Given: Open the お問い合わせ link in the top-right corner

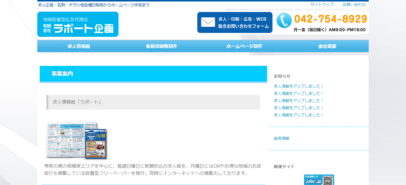Looking at the screenshot, I should point(354,4).
